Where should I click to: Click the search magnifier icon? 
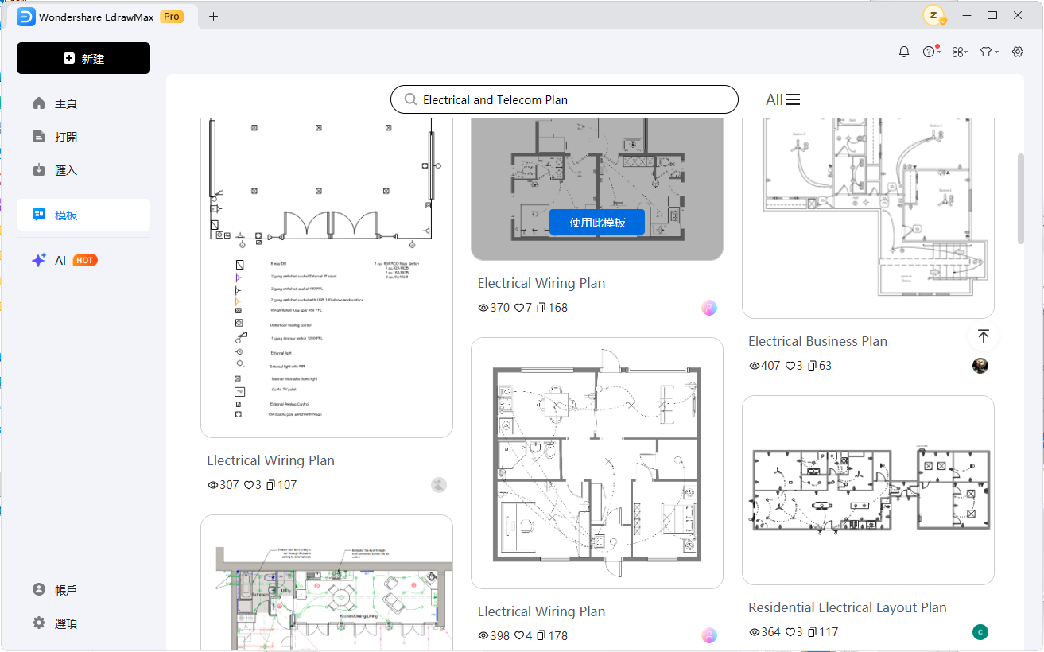pos(411,100)
